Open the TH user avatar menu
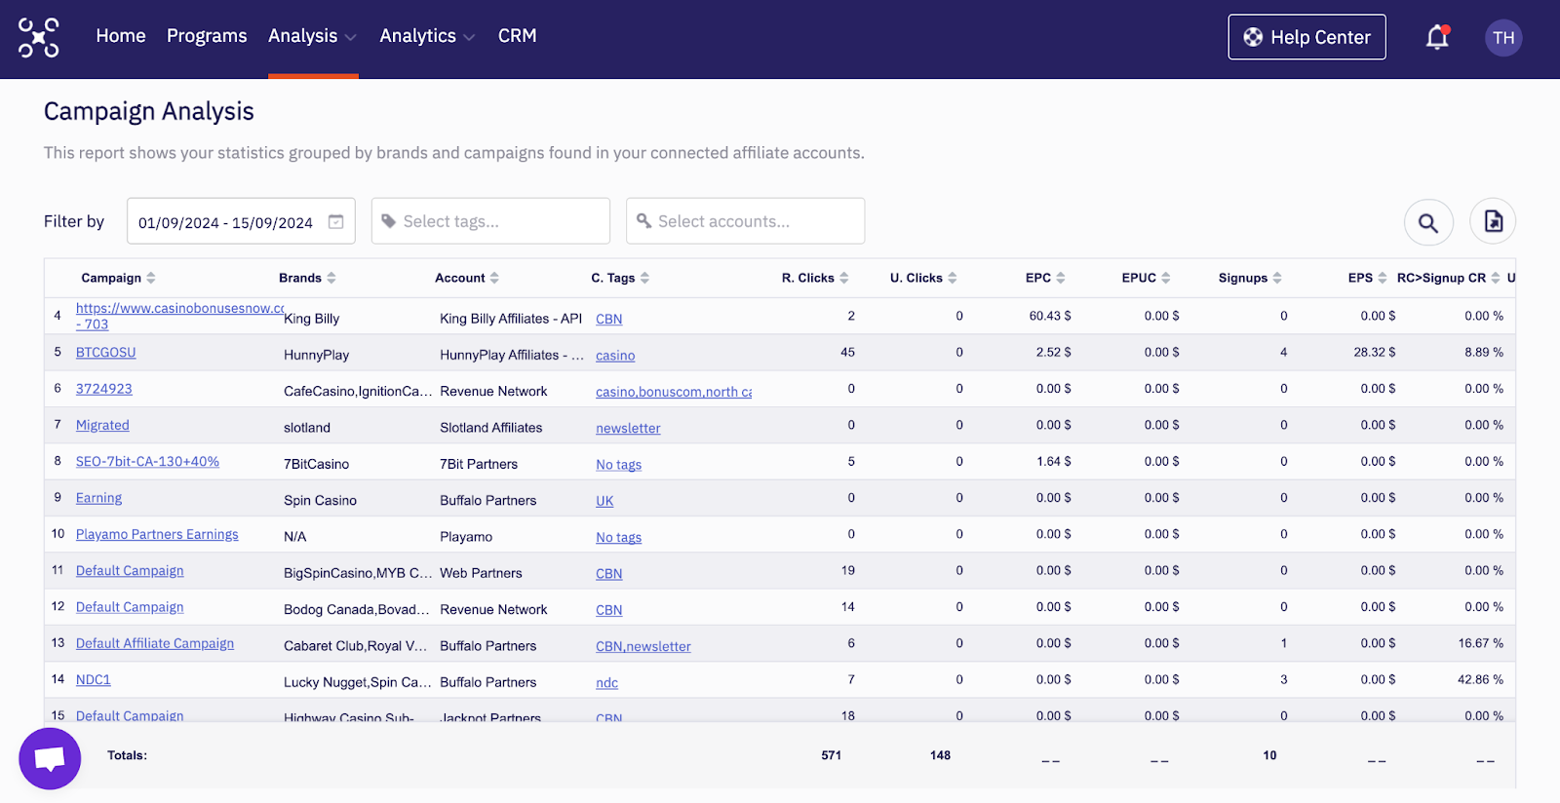This screenshot has width=1560, height=803. click(x=1502, y=38)
